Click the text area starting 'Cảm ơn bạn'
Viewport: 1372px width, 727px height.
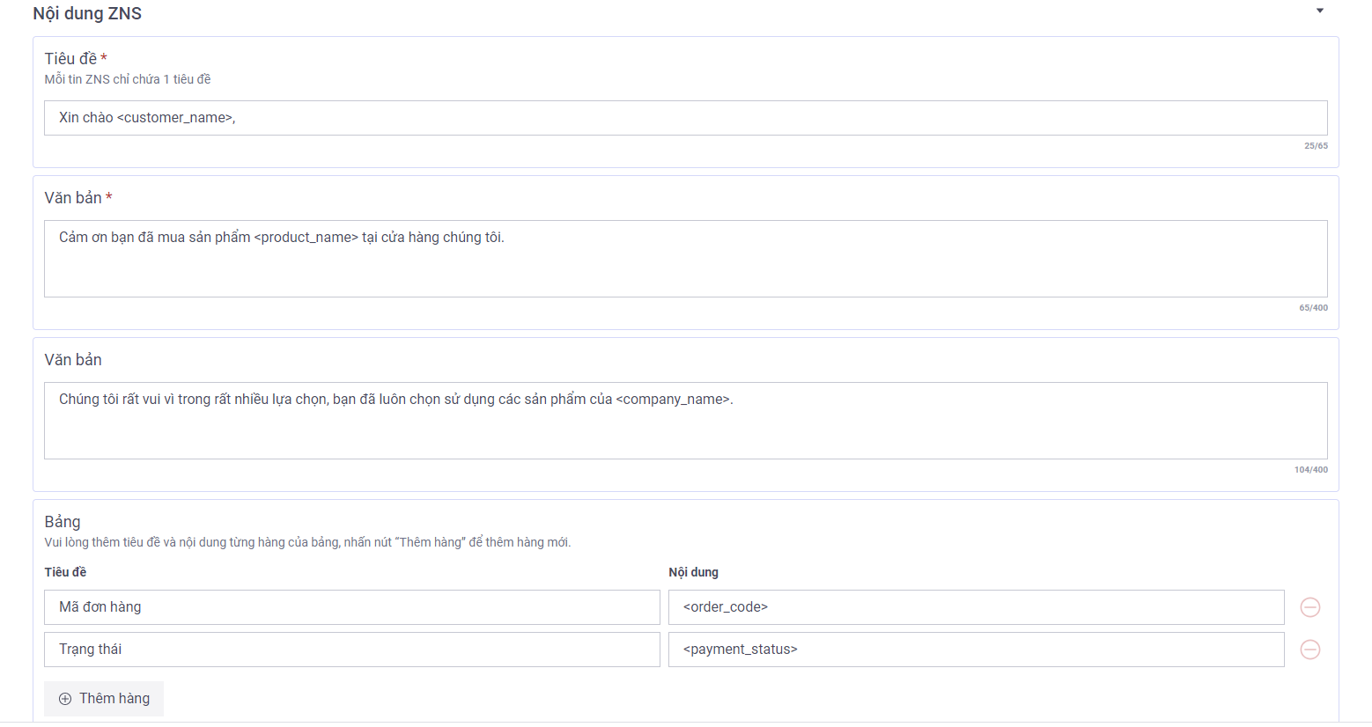pyautogui.click(x=685, y=259)
